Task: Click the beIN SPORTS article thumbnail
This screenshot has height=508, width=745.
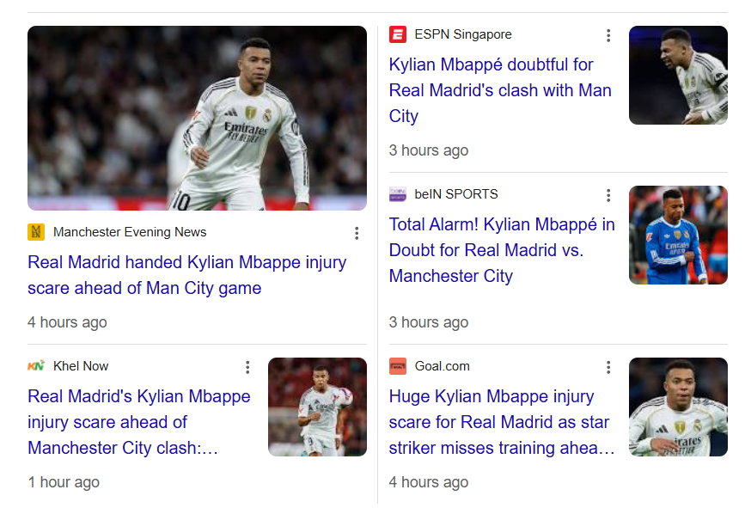Action: (678, 235)
